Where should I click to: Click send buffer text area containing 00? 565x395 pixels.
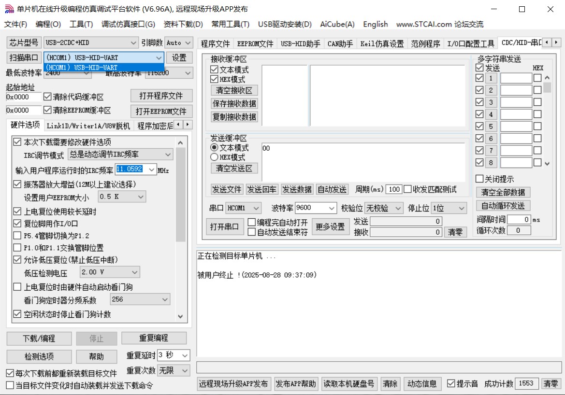tap(363, 161)
